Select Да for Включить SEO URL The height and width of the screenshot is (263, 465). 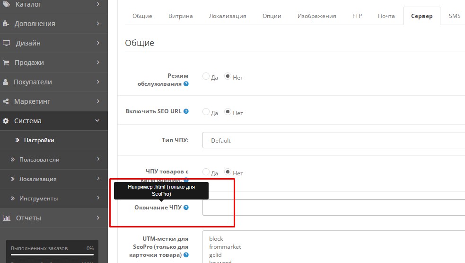tap(206, 112)
